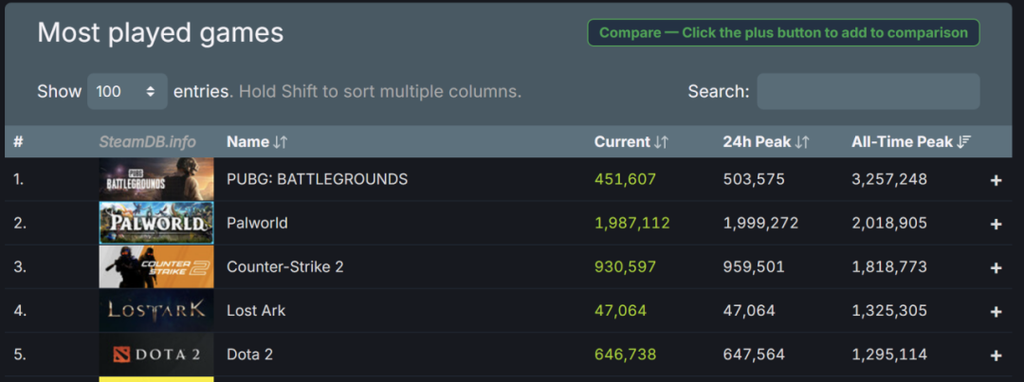Sort by Current players column
Viewport: 1024px width, 382px height.
click(631, 142)
